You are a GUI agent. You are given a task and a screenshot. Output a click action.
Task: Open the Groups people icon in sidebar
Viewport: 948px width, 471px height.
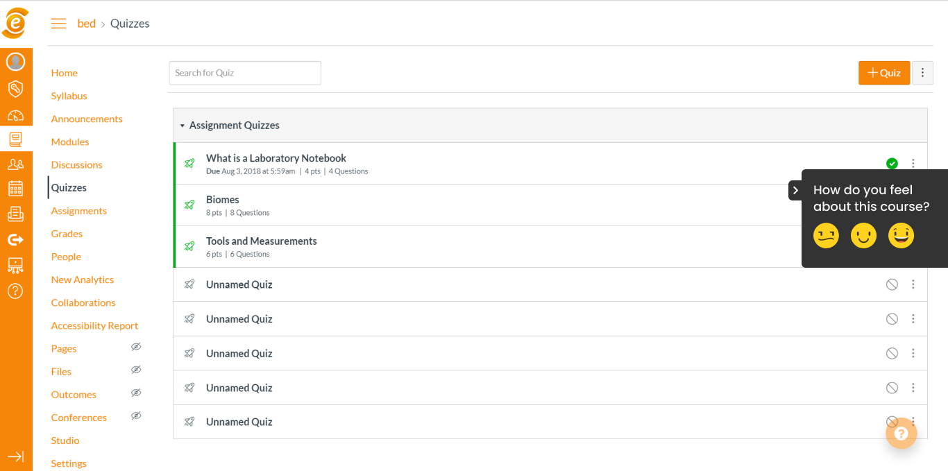(x=16, y=164)
